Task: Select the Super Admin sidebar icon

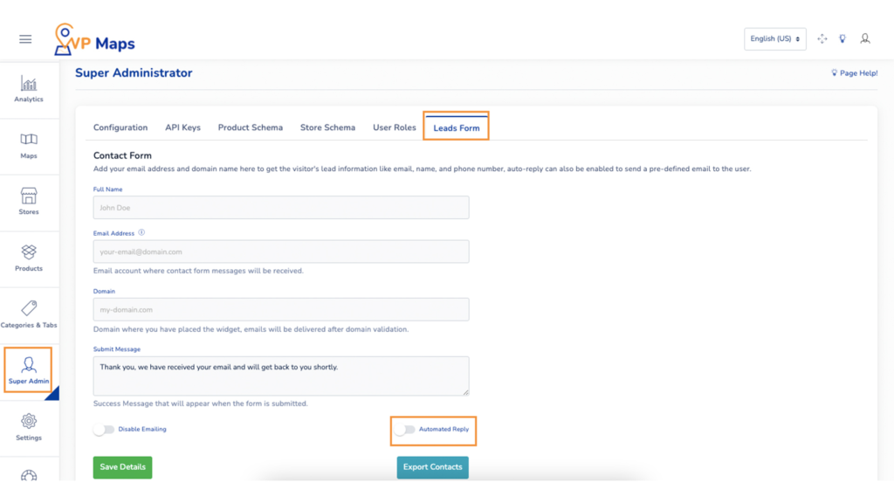Action: click(x=29, y=369)
